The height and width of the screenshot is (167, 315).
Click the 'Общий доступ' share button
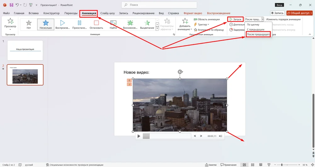click(x=299, y=13)
